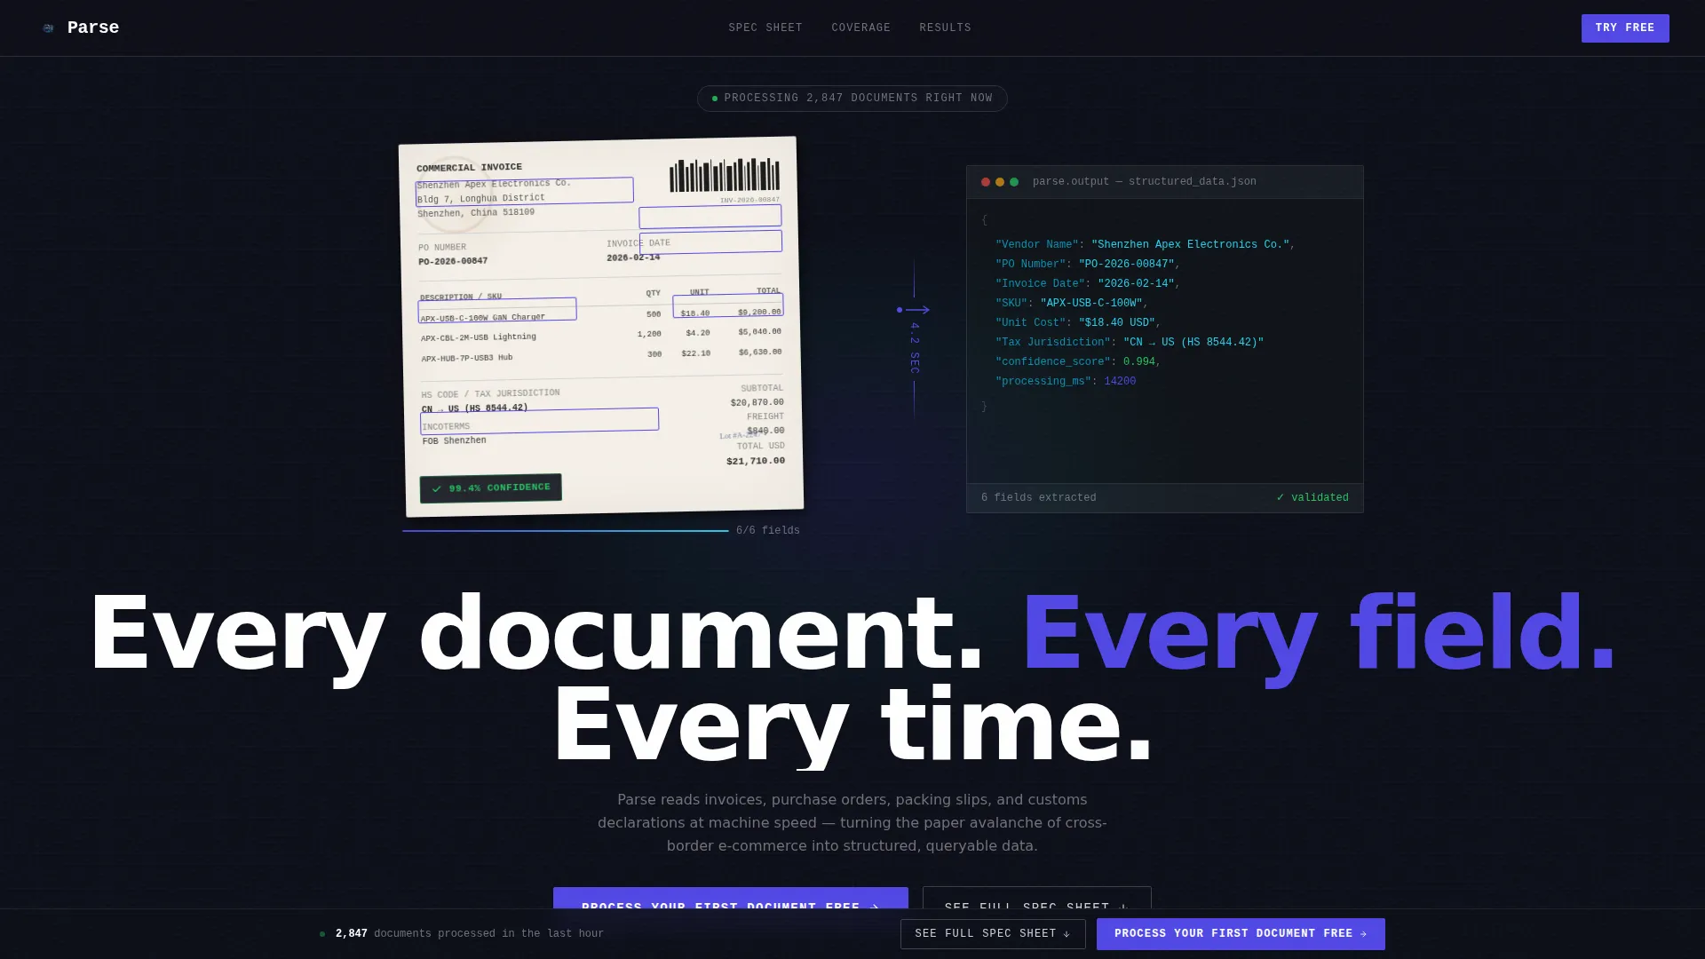Click the APX-USB-C-100W GaN Charger row
Screen dimensions: 1705x959
600,315
